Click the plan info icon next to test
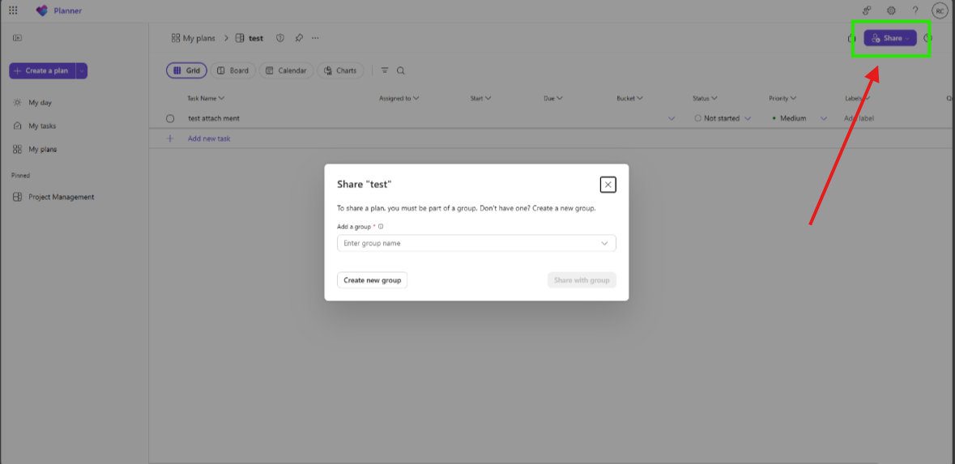Viewport: 955px width, 464px height. point(280,38)
